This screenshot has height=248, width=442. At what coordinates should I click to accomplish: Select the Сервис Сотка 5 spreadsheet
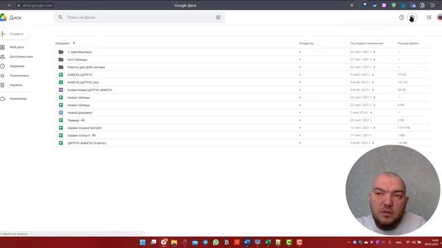[79, 136]
